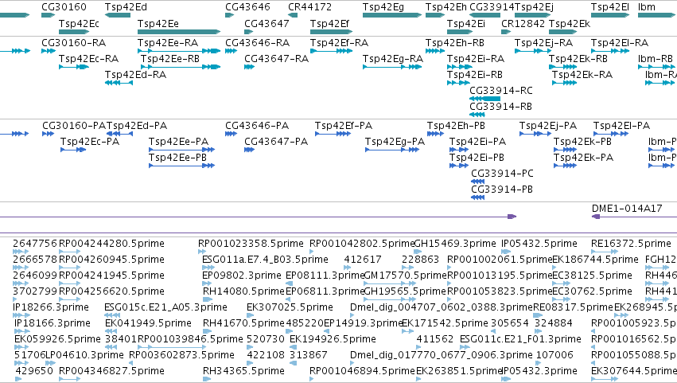Image resolution: width=677 pixels, height=383 pixels.
Task: Open transcript Tsp42El-RA
Action: [620, 43]
